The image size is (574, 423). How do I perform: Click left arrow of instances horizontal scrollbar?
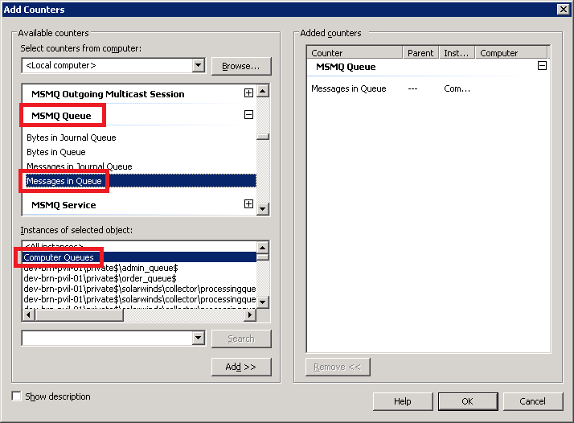(x=29, y=314)
